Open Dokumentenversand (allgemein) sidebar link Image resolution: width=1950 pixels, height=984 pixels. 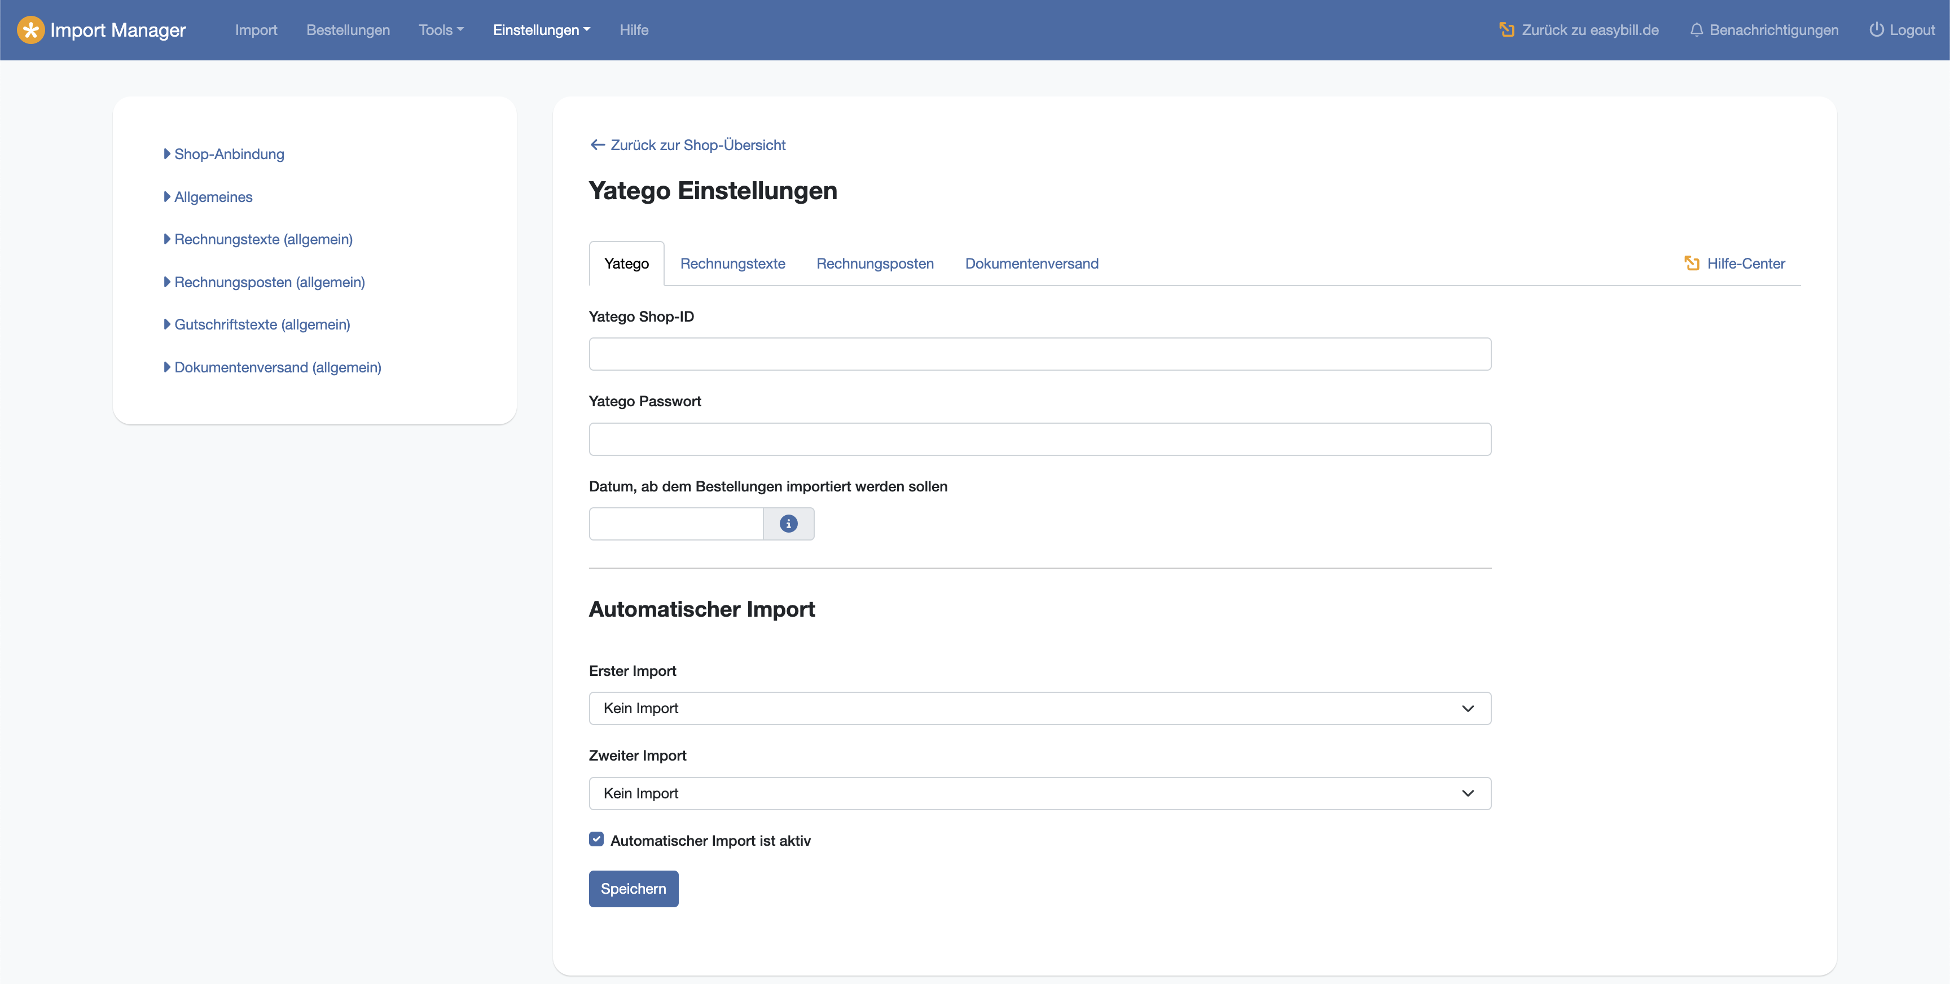coord(278,367)
